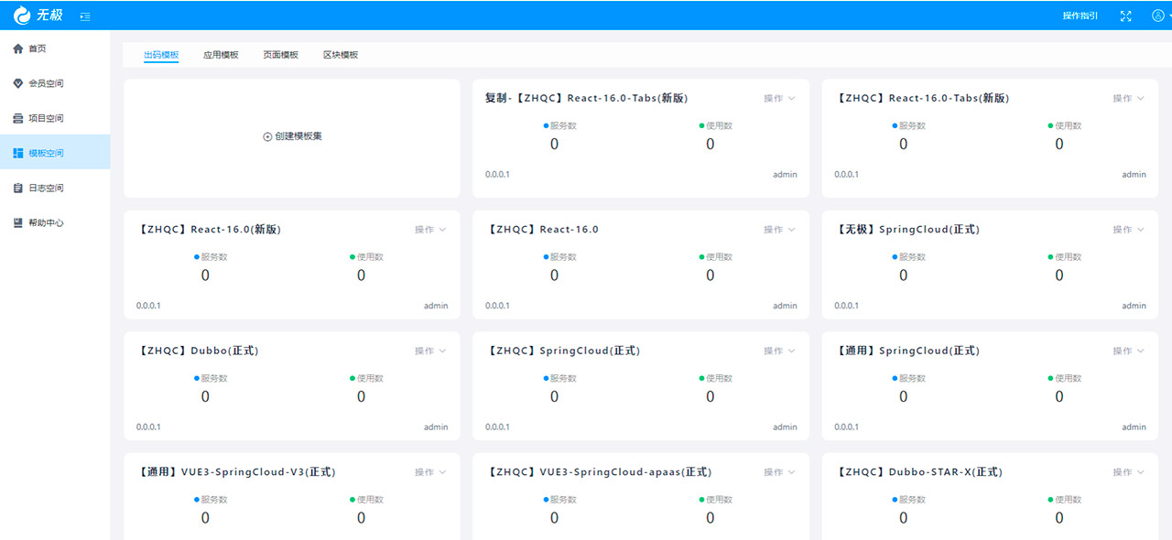Expand 操作 on 【ZHQC】React-16.0(新版) card

click(430, 230)
